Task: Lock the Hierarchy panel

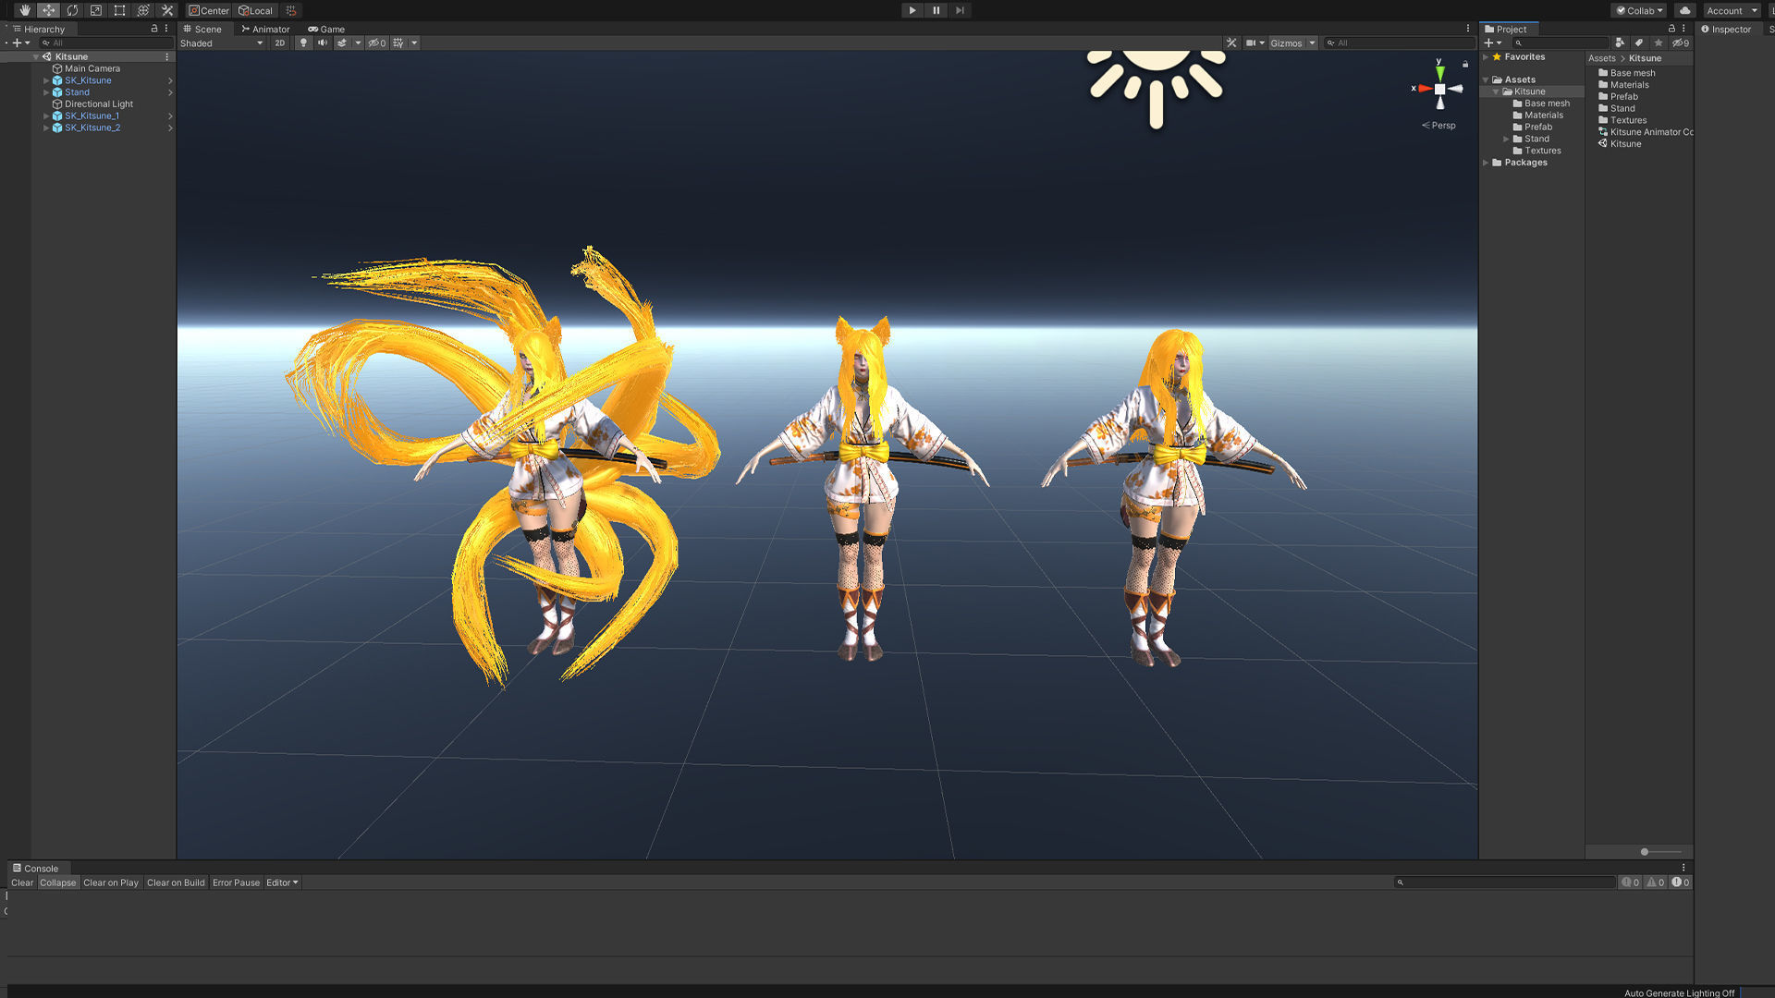Action: point(154,29)
